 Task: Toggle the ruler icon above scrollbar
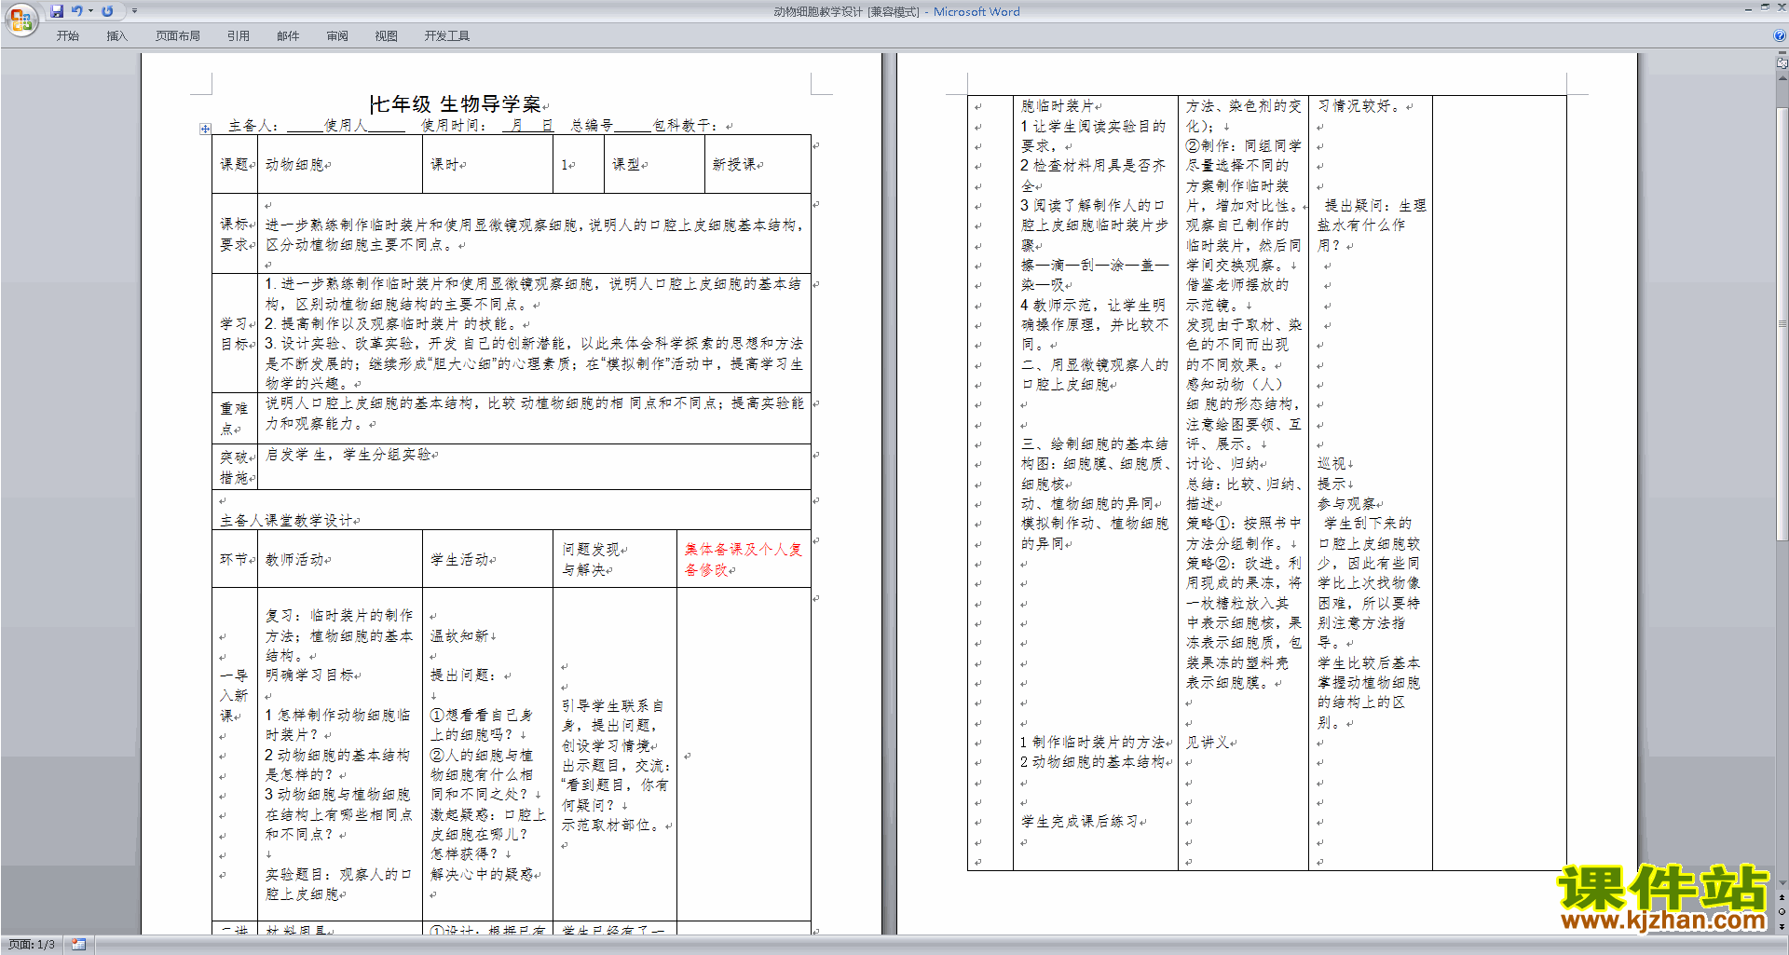(x=1782, y=63)
